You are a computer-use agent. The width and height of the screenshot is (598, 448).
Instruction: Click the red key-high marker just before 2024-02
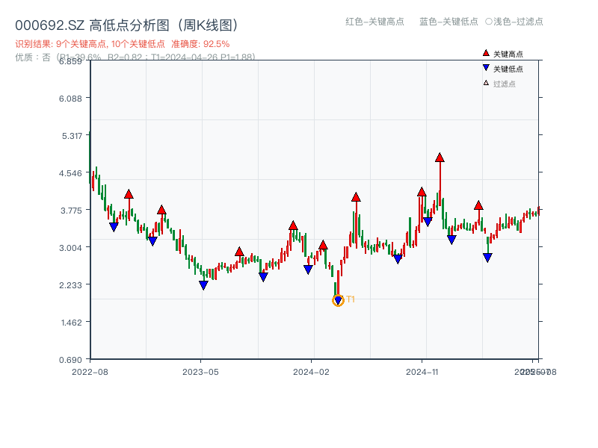[x=293, y=225]
